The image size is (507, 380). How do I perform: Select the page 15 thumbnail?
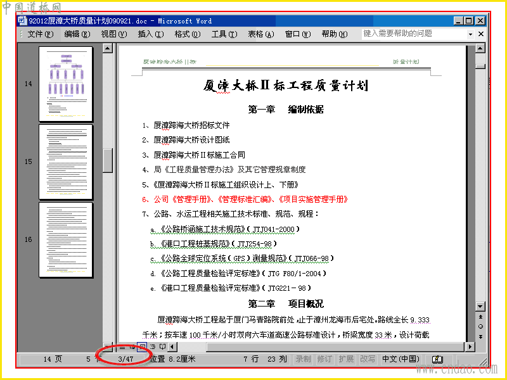click(x=66, y=161)
